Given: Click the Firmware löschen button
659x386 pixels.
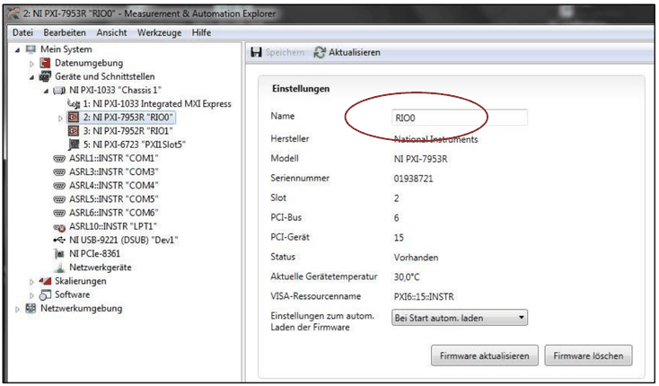Looking at the screenshot, I should (588, 355).
